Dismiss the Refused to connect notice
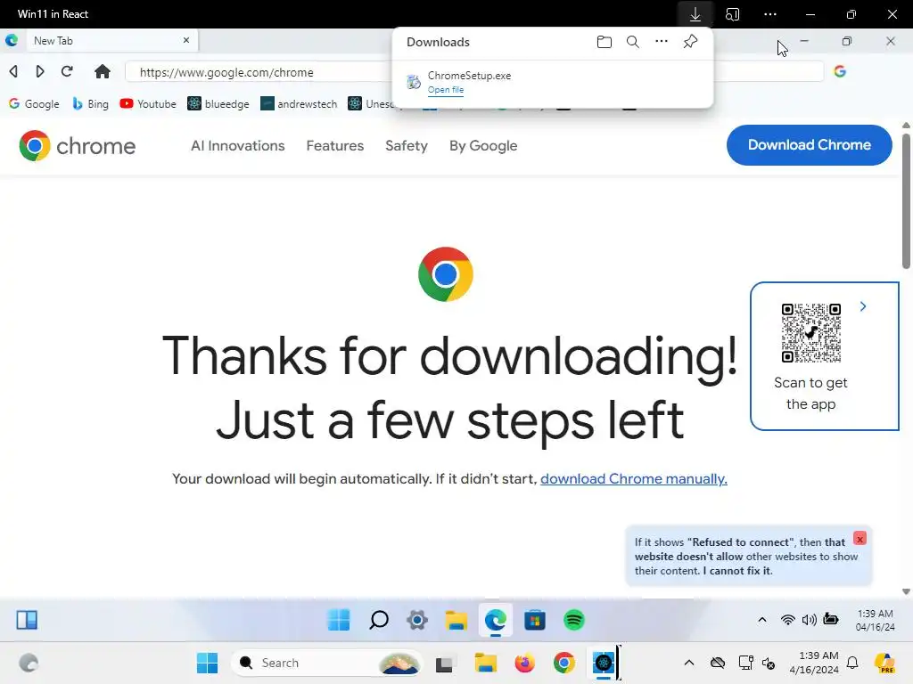Image resolution: width=913 pixels, height=684 pixels. tap(860, 539)
